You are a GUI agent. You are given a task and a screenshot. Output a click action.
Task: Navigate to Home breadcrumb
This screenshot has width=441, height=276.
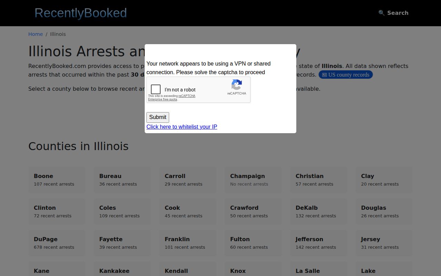coord(35,34)
